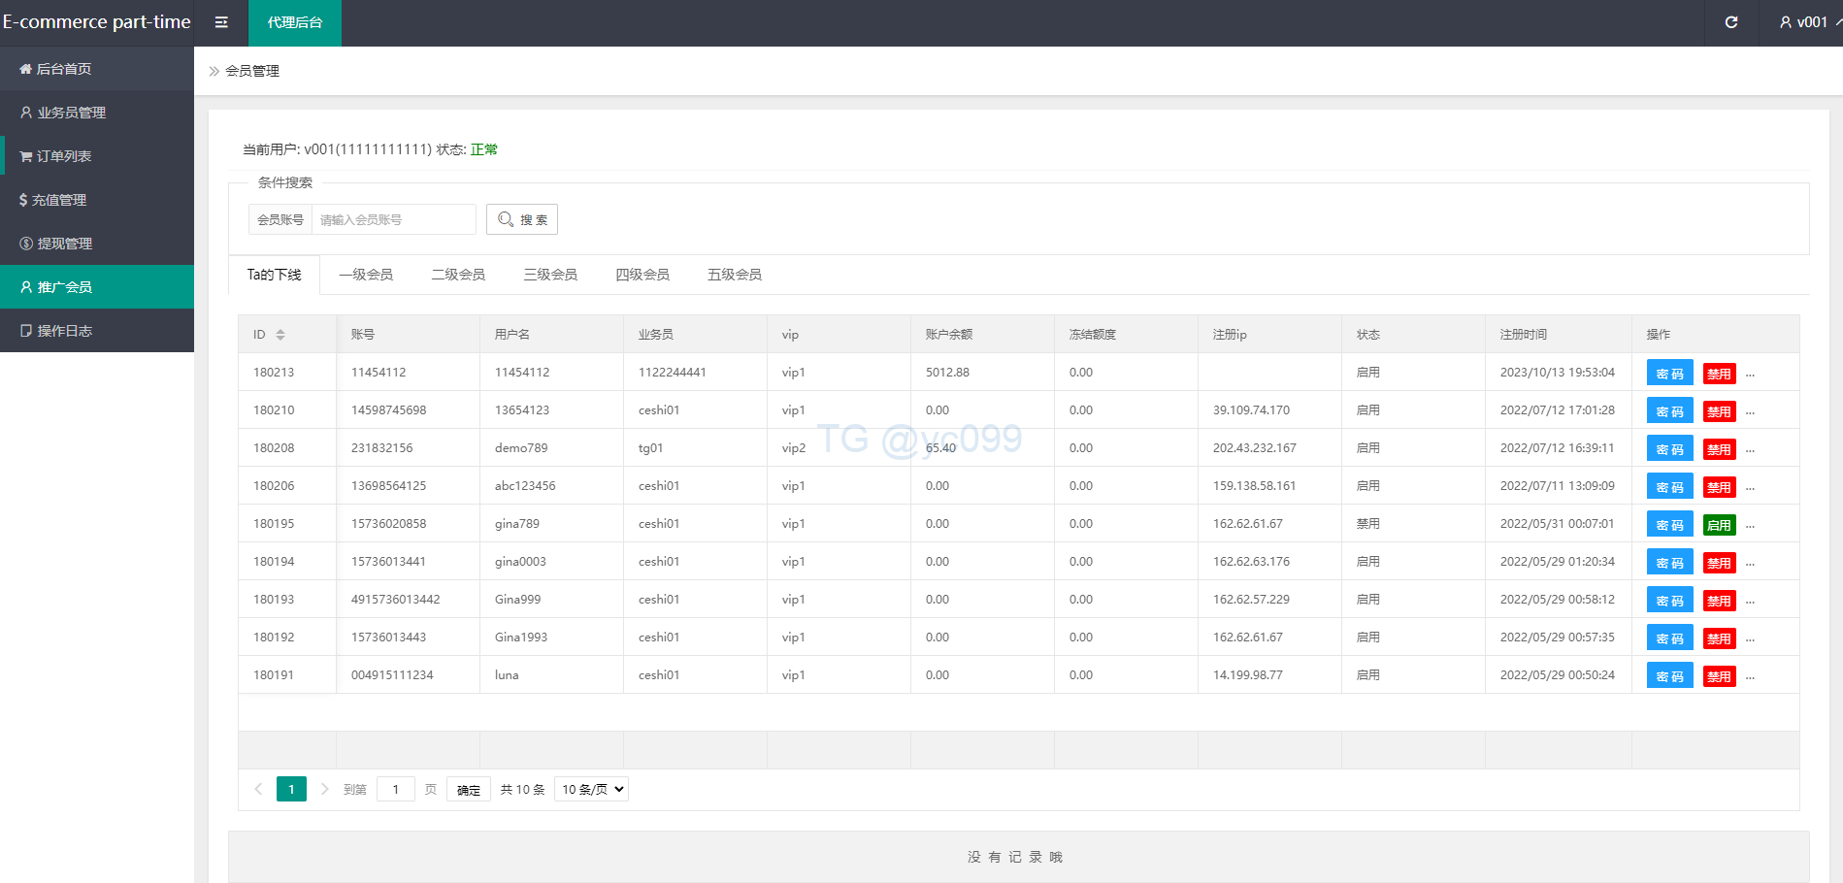Enable the disabled user gina789
Screen dimensions: 1843x883
pos(1719,525)
